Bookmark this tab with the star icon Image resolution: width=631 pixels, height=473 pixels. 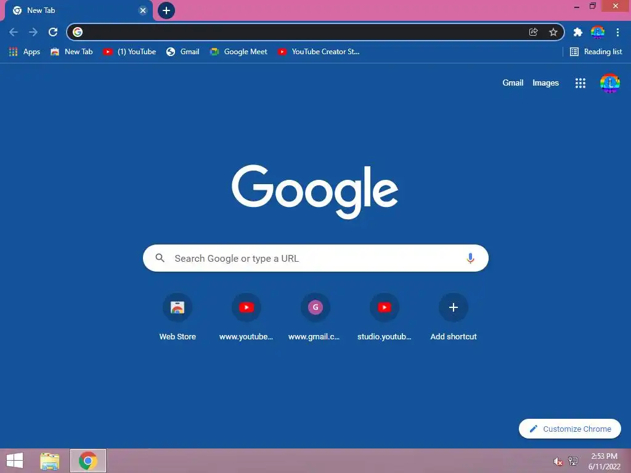click(x=553, y=32)
